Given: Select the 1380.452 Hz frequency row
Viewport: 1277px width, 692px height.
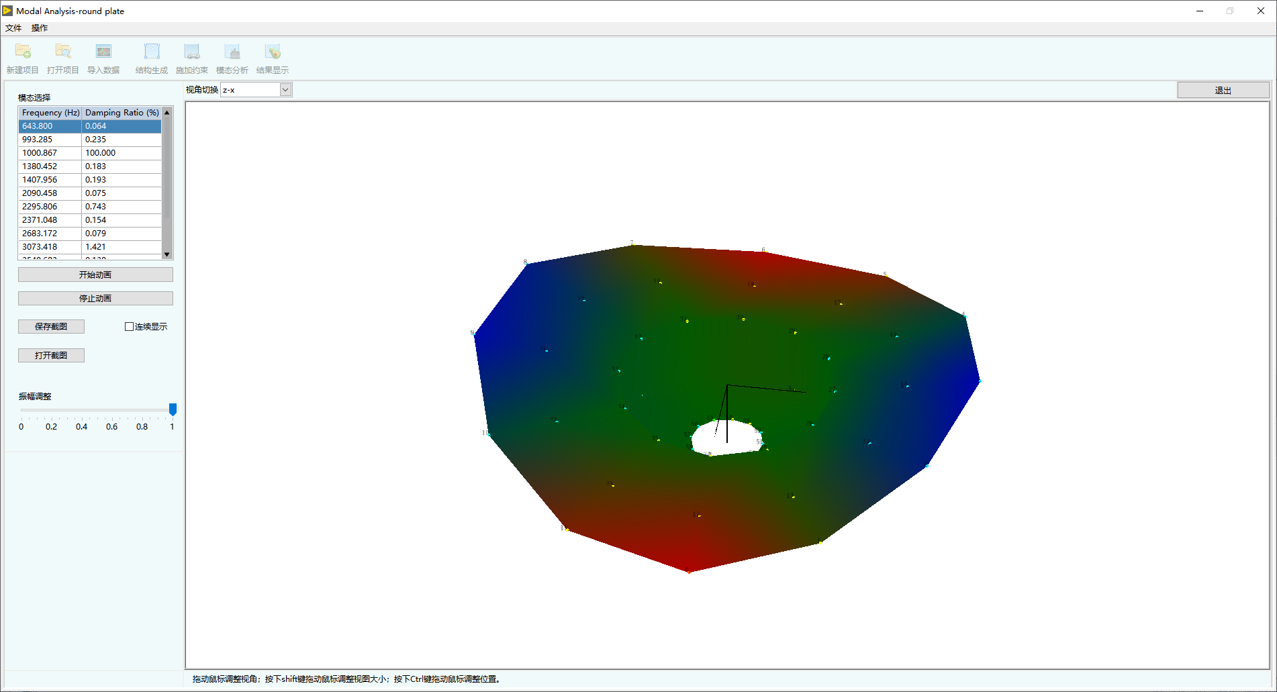Looking at the screenshot, I should (90, 166).
